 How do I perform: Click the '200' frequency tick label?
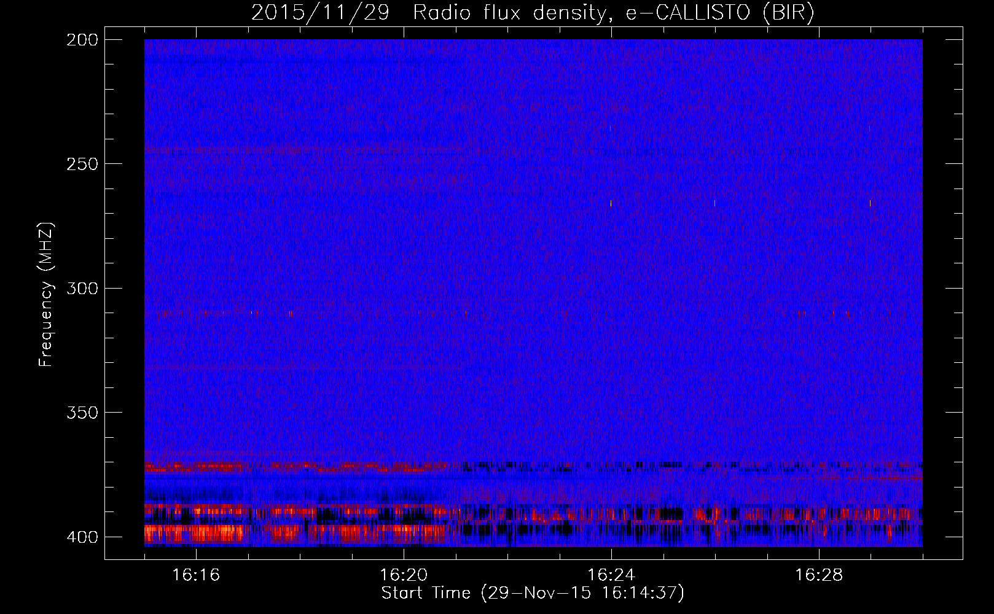(x=82, y=40)
